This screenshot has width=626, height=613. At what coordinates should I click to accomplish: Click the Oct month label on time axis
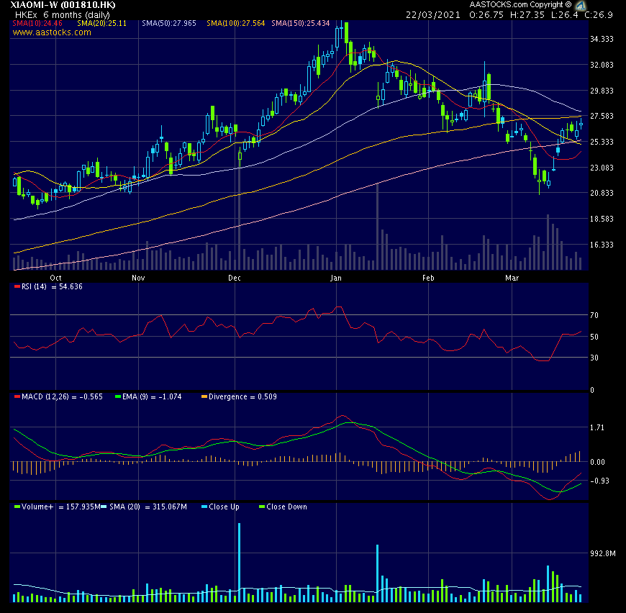pyautogui.click(x=55, y=278)
